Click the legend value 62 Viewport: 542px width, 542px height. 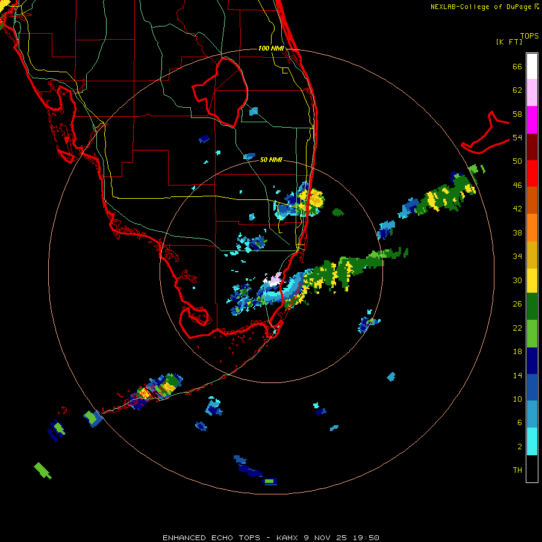pyautogui.click(x=517, y=90)
